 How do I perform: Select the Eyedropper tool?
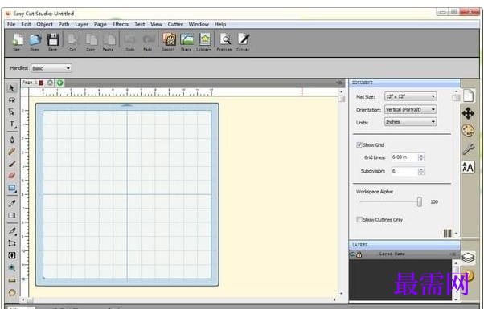pos(12,203)
